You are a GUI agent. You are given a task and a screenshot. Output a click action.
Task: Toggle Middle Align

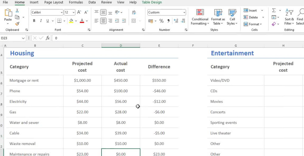click(103, 12)
